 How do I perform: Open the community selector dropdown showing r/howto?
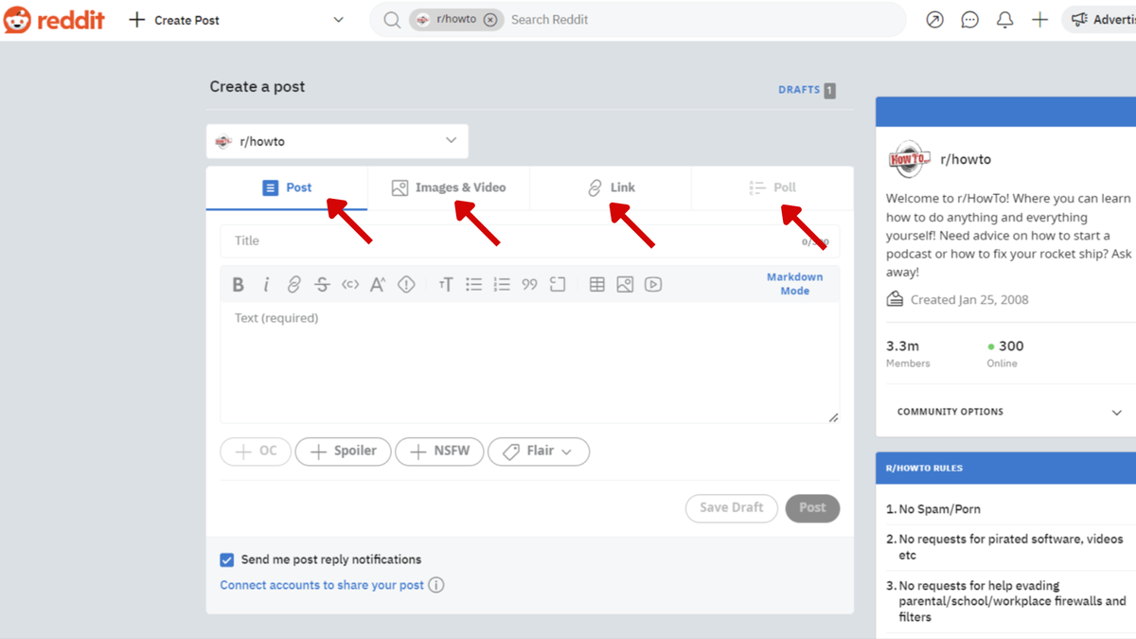pyautogui.click(x=337, y=140)
